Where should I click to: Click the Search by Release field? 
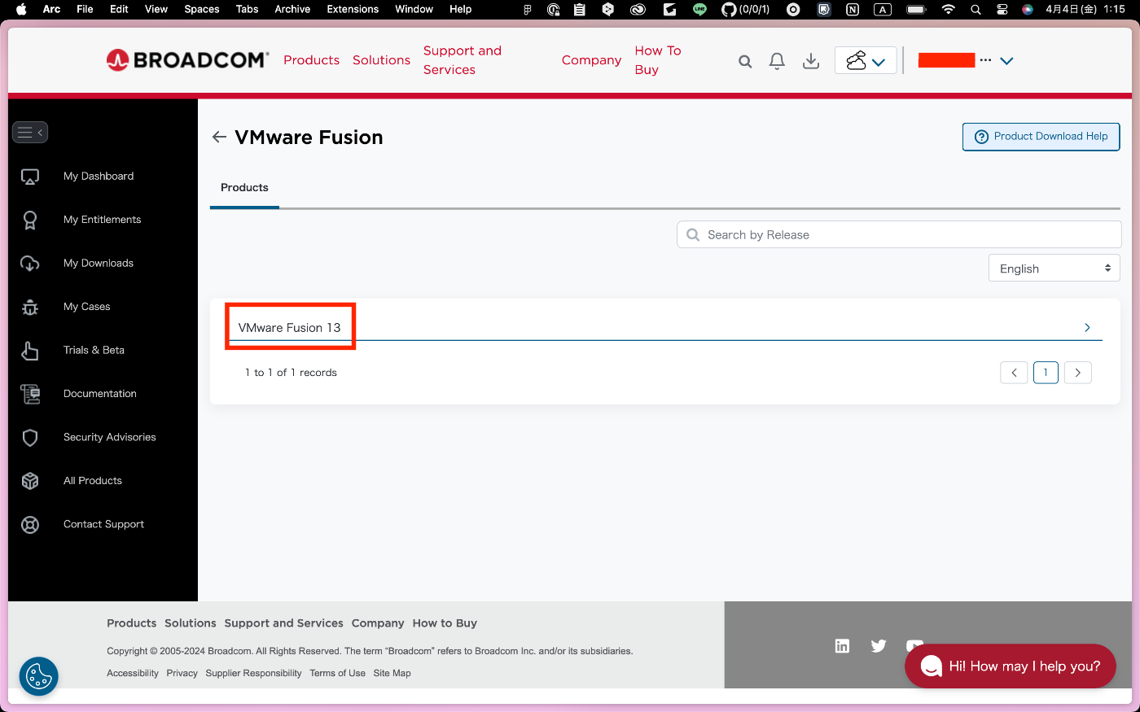[899, 234]
